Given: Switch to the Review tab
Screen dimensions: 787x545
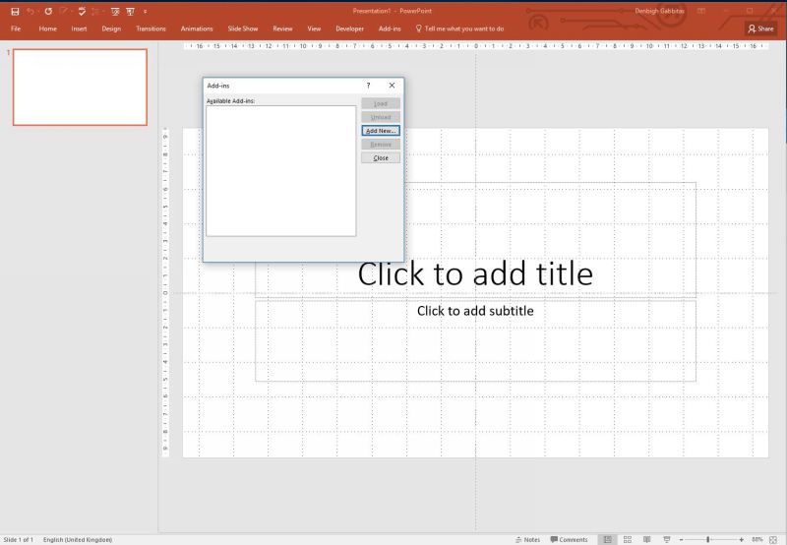Looking at the screenshot, I should point(282,29).
